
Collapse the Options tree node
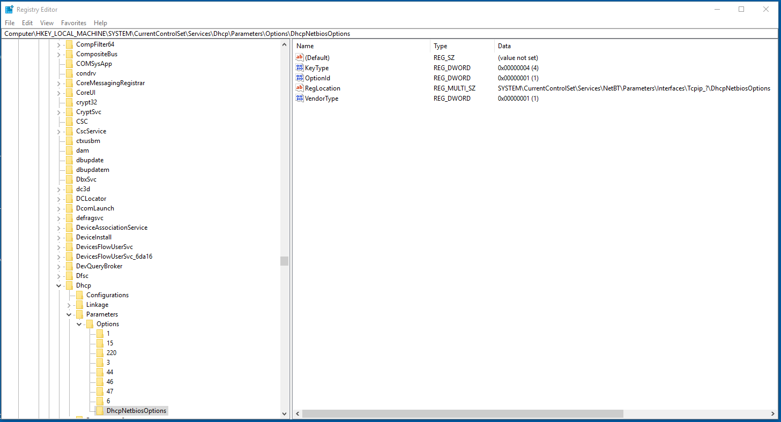point(79,324)
